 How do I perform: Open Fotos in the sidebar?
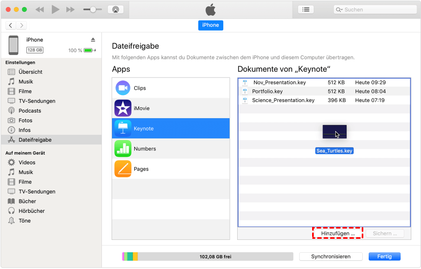pyautogui.click(x=51, y=120)
